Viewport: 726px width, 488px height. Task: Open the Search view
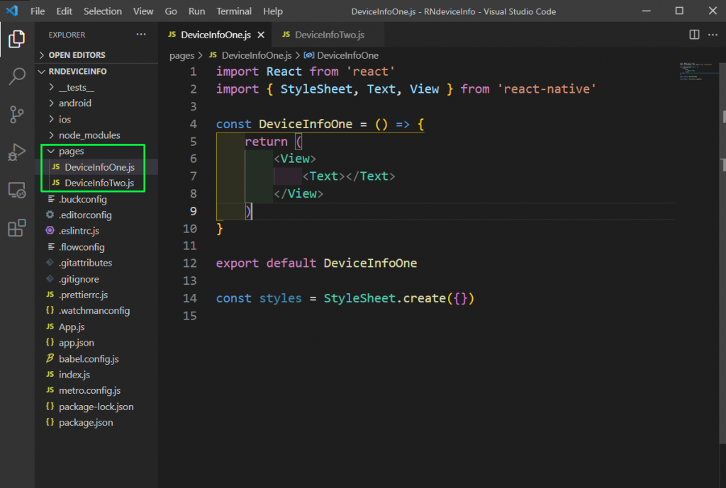click(x=16, y=76)
